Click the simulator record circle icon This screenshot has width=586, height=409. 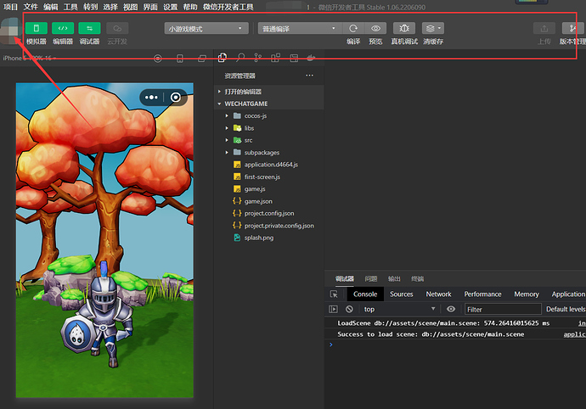[x=158, y=59]
